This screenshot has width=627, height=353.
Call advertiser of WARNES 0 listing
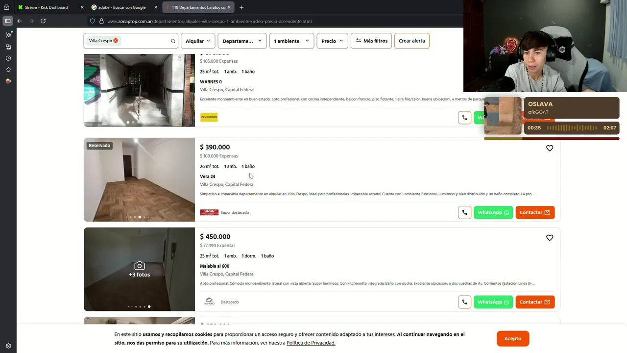point(464,118)
